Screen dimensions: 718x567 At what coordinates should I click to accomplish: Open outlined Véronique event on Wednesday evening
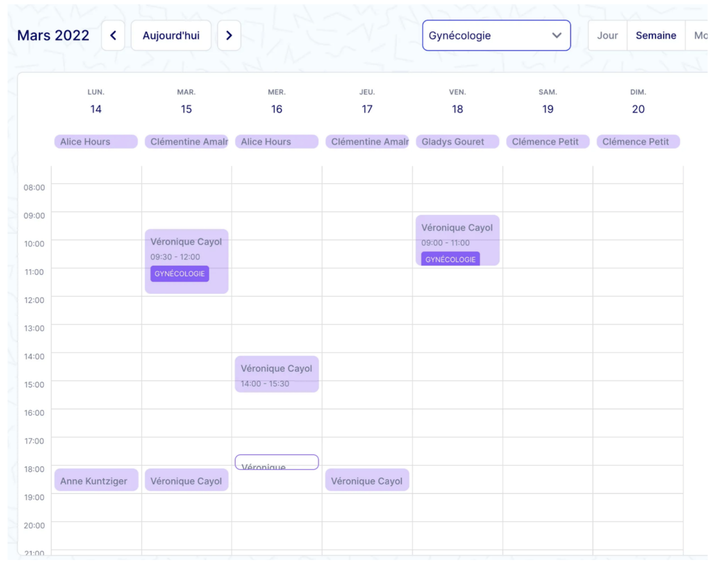(x=277, y=462)
